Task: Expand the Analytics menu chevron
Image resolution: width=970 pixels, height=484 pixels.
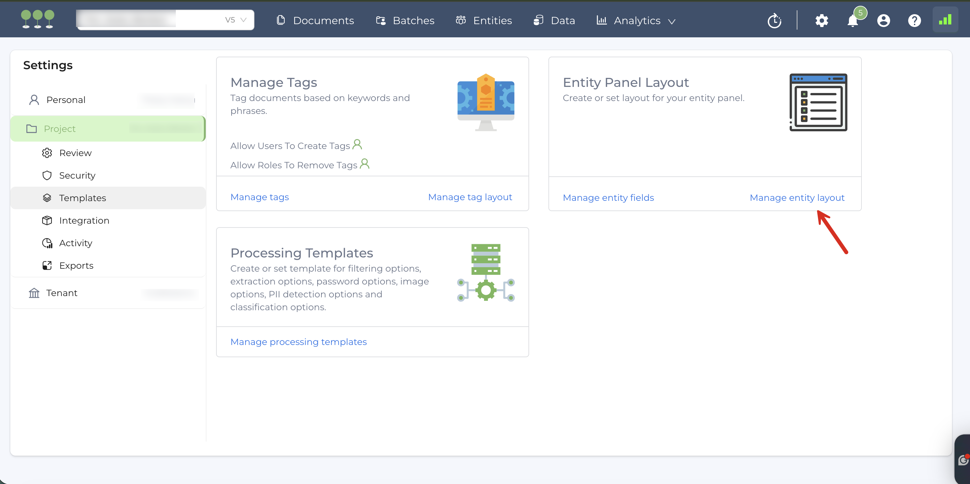Action: coord(671,22)
